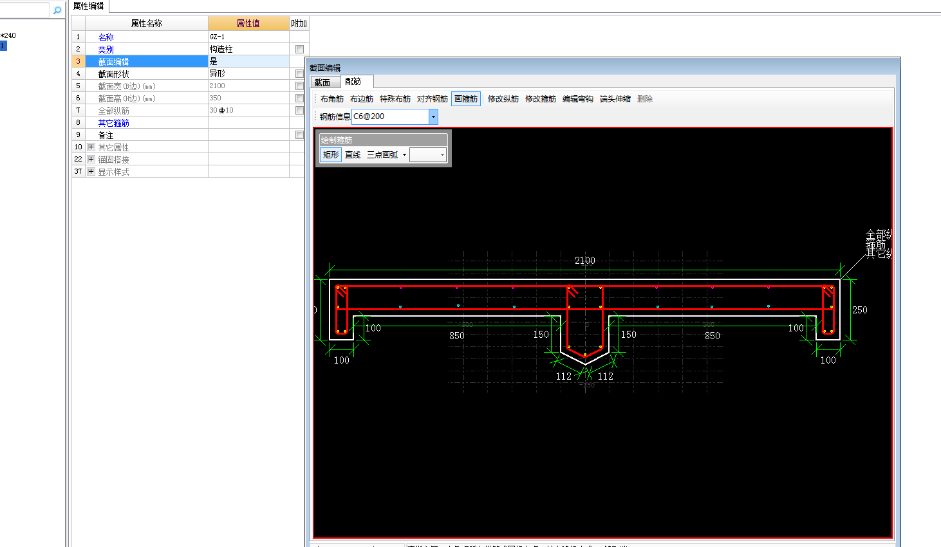This screenshot has height=547, width=941.
Task: Expand the 显示样式 group
Action: coord(91,172)
